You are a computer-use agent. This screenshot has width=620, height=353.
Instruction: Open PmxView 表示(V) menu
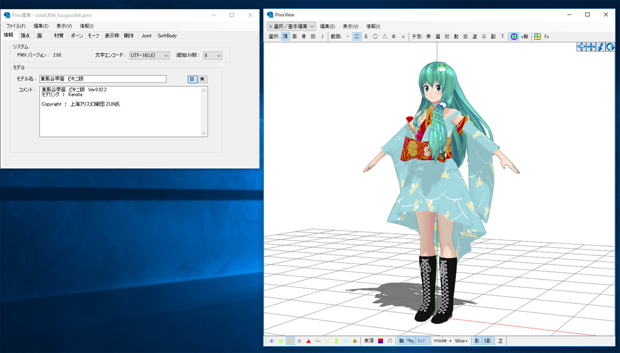point(350,26)
